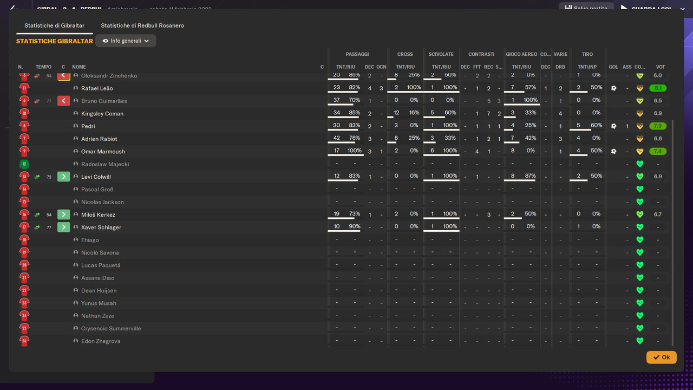Viewport: 693px width, 390px height.
Task: Click the vertical scrollbar of the statistics table
Action: coord(672,233)
